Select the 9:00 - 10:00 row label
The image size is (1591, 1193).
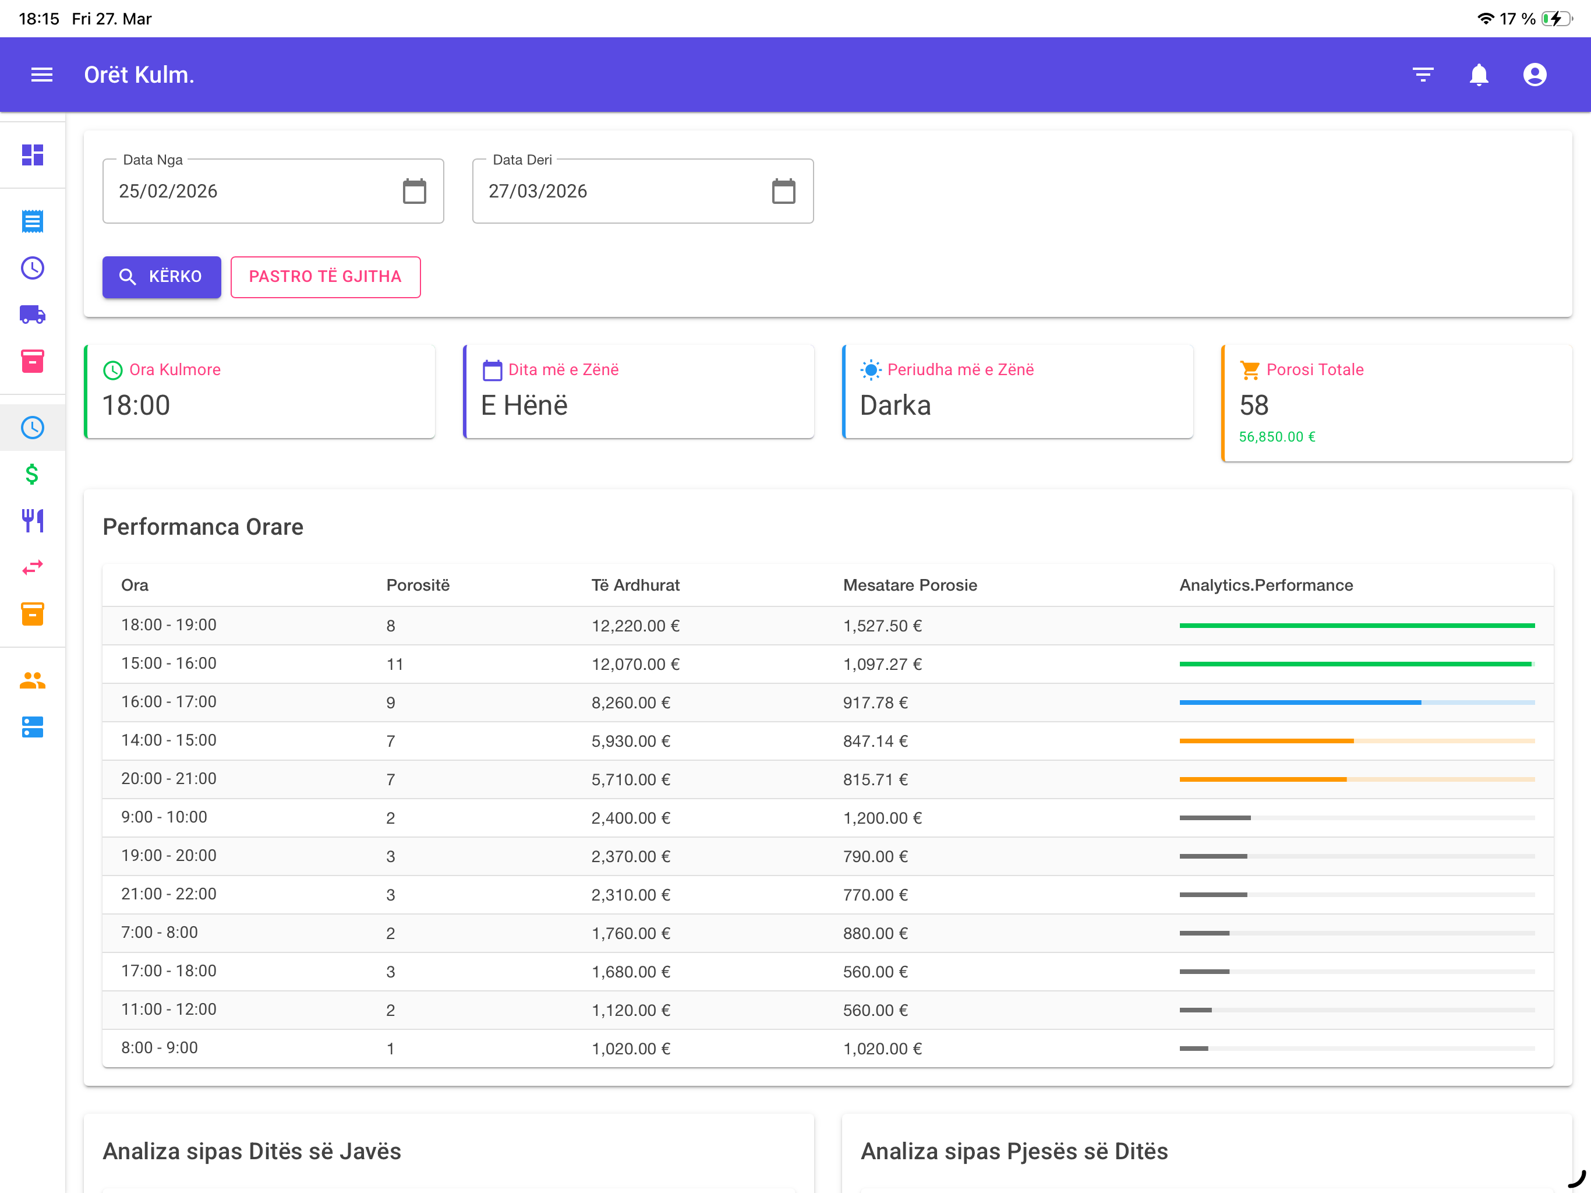[x=164, y=817]
